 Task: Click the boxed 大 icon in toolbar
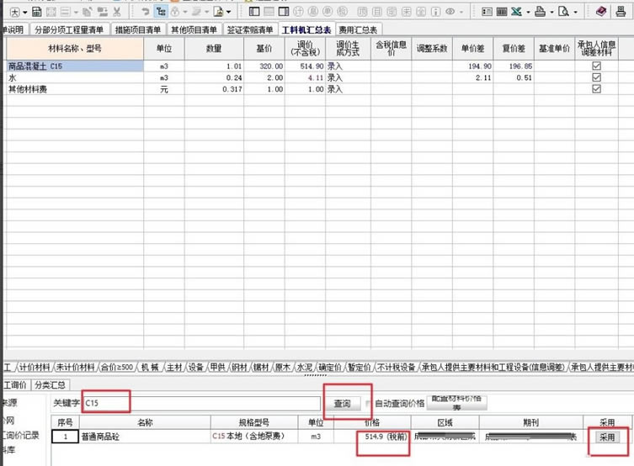[14, 12]
